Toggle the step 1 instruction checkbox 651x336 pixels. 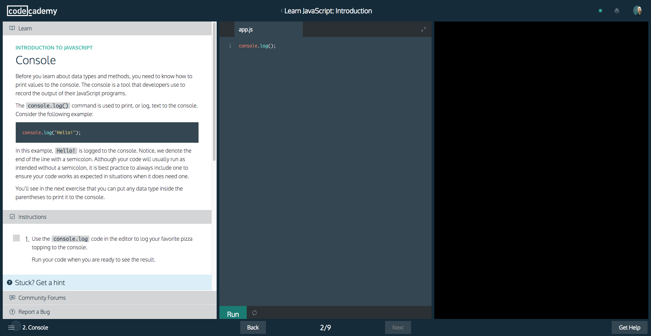pos(16,238)
